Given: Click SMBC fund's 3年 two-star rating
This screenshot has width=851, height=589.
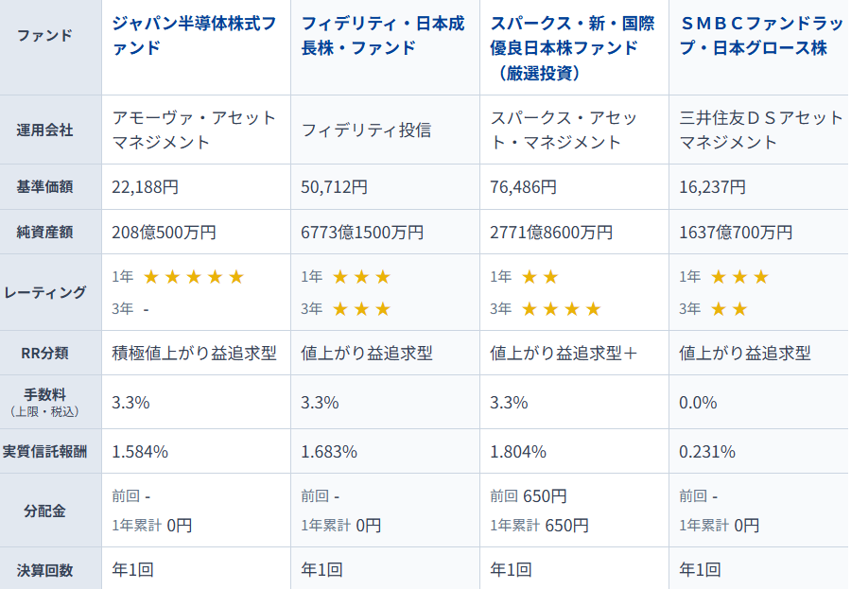Looking at the screenshot, I should point(729,308).
